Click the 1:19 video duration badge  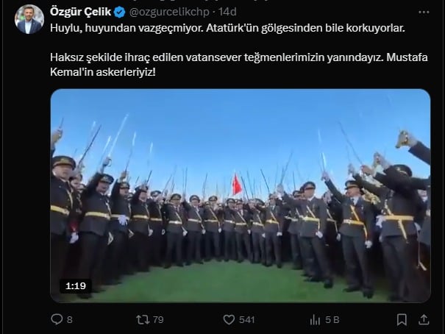click(76, 285)
